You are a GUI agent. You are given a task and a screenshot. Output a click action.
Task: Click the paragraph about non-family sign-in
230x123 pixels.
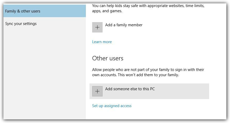(148, 72)
